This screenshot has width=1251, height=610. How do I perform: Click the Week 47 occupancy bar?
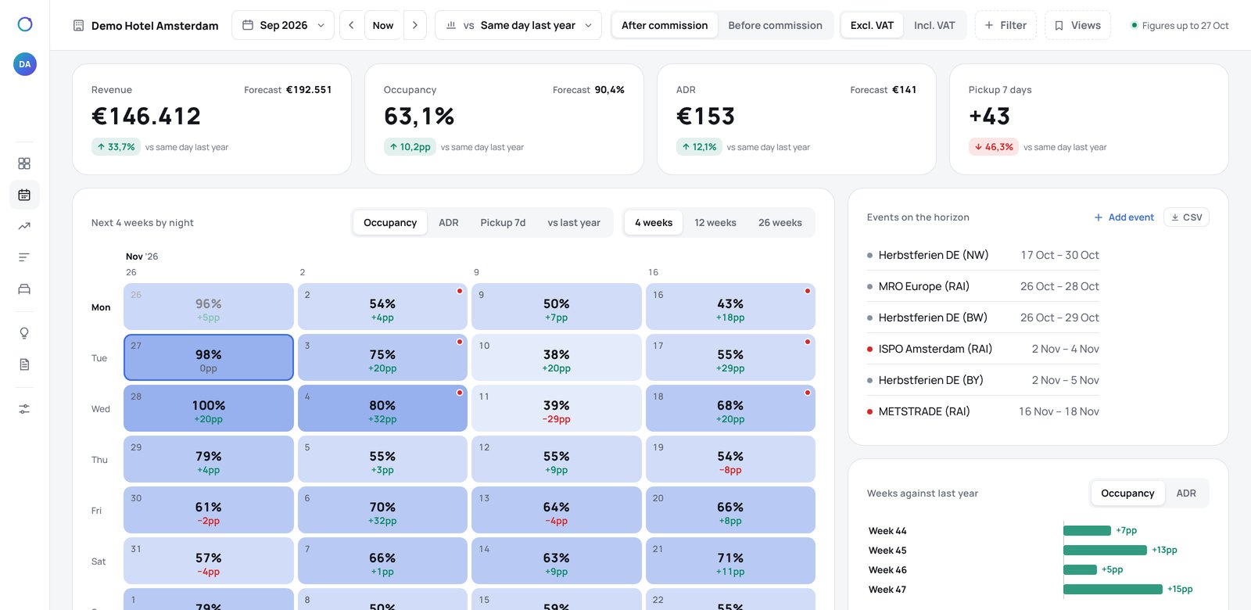point(1113,590)
